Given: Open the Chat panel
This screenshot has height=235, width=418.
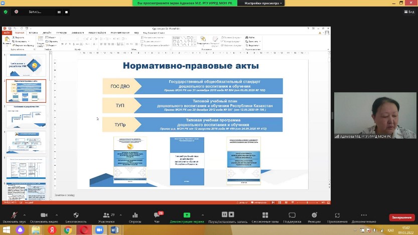Looking at the screenshot, I should click(157, 215).
